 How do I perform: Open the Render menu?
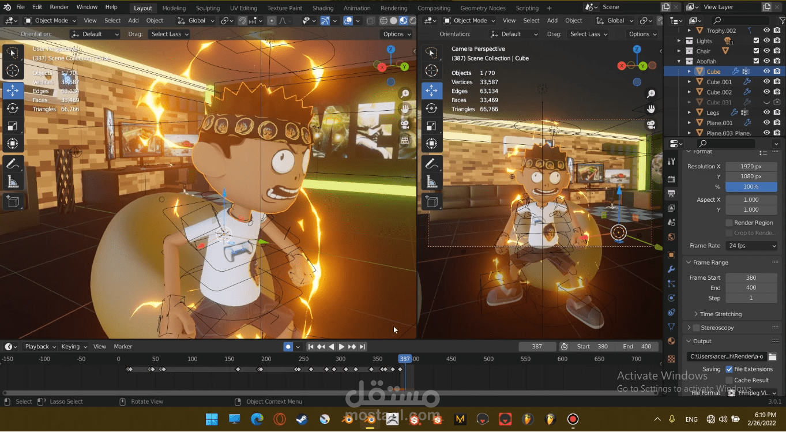pos(59,7)
